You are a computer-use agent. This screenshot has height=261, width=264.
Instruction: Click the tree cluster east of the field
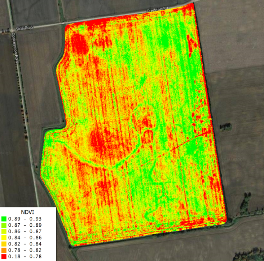coord(225,127)
